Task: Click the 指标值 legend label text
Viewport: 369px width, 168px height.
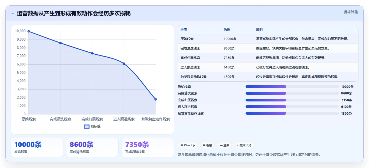Action: 96,126
